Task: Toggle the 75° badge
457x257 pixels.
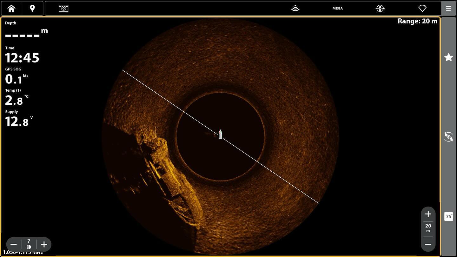Action: point(448,217)
